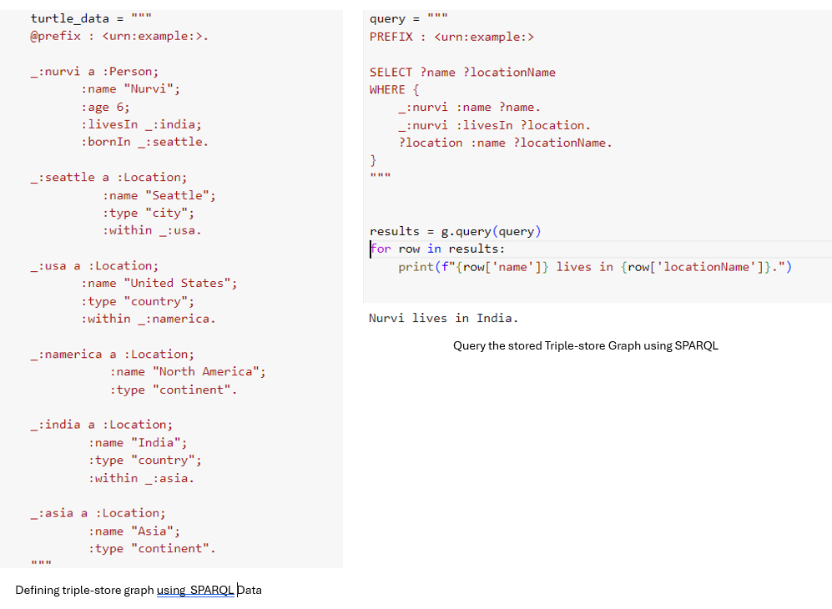Click the ':name "Nurvi";' line
The image size is (832, 609).
click(x=130, y=89)
